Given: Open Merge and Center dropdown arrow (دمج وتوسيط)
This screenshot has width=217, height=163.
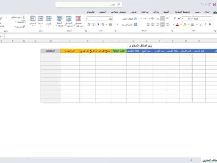Looking at the screenshot, I should pyautogui.click(x=117, y=25).
